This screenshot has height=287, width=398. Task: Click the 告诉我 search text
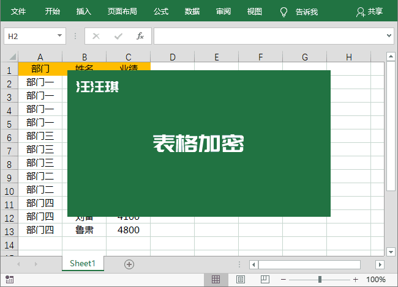[x=307, y=12]
